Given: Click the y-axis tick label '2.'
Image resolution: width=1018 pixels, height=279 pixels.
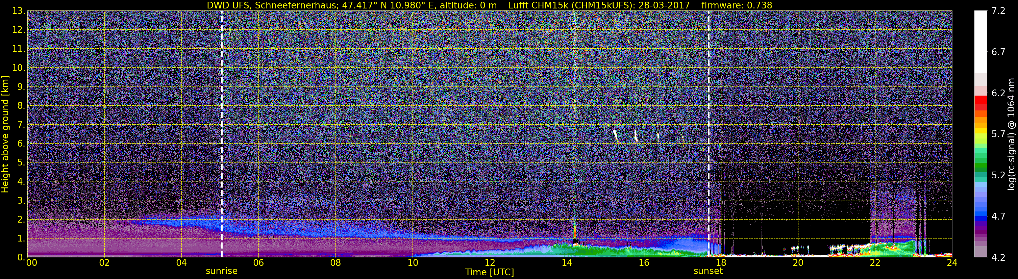Looking at the screenshot, I should pos(21,220).
